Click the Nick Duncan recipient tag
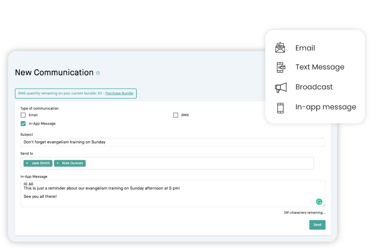The image size is (379, 248). click(x=70, y=163)
